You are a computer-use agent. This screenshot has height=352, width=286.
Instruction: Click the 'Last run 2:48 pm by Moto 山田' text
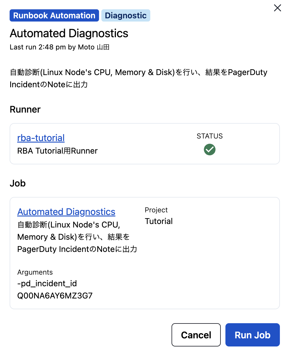(x=59, y=47)
